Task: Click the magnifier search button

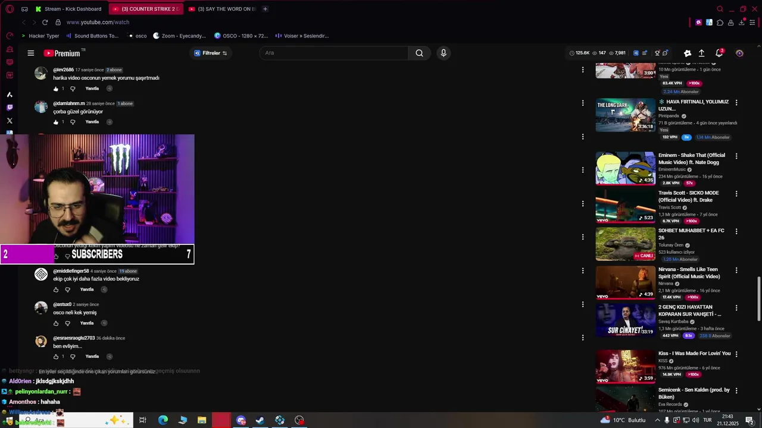Action: tap(419, 53)
